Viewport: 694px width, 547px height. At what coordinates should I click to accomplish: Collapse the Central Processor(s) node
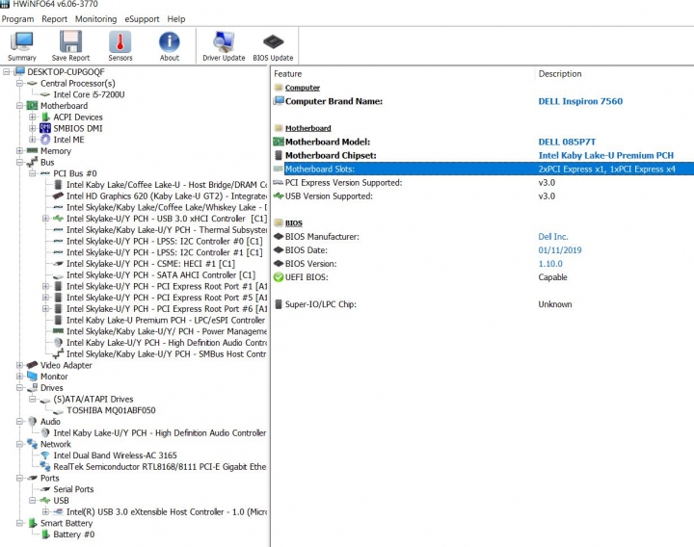pyautogui.click(x=19, y=83)
